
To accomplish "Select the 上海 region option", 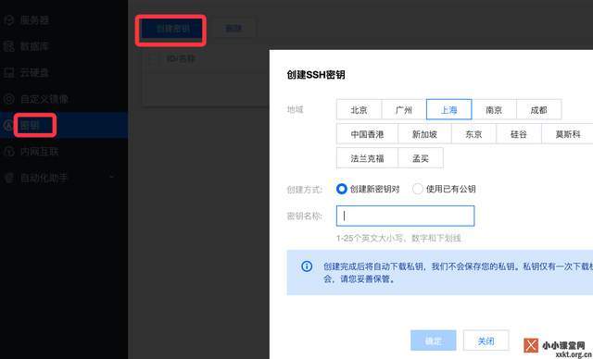I will pyautogui.click(x=448, y=109).
